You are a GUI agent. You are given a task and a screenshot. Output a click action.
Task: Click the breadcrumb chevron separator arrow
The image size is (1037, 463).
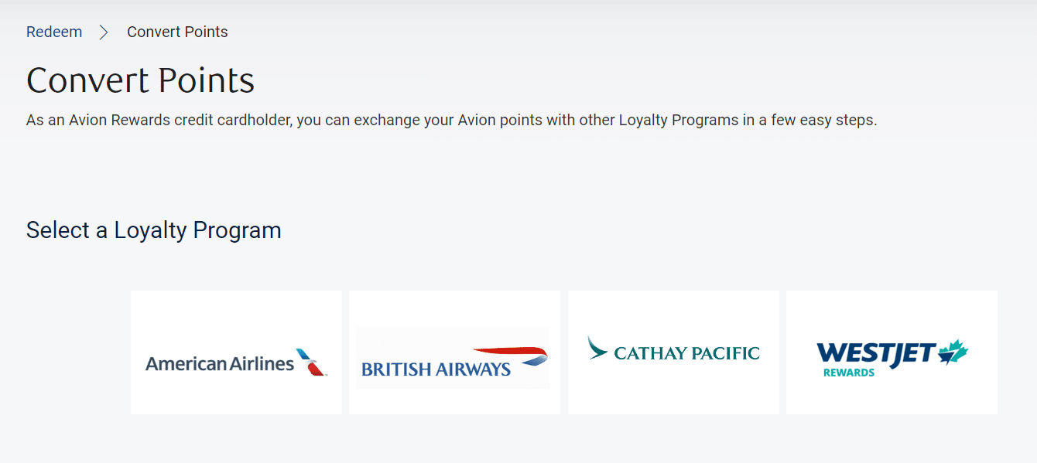coord(104,32)
